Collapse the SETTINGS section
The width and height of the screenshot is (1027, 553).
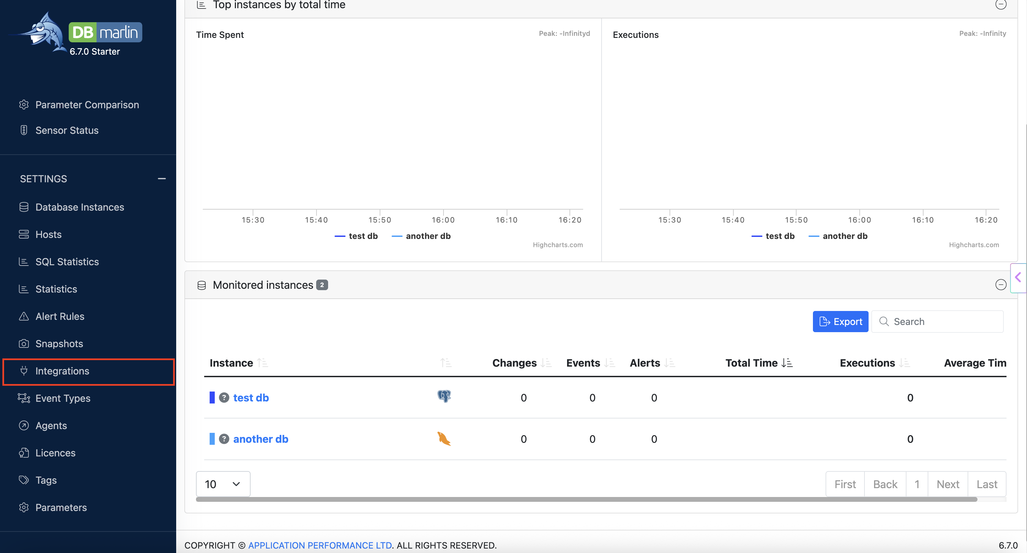161,179
